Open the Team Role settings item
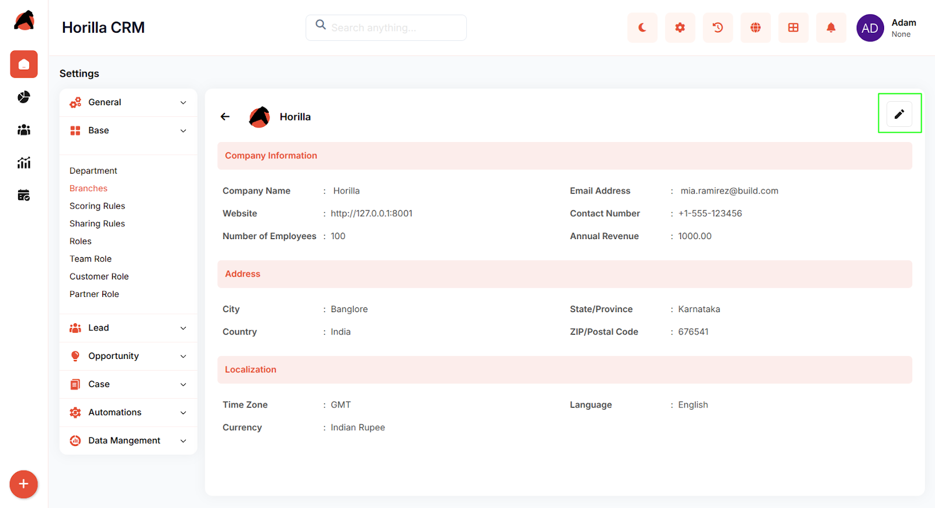The width and height of the screenshot is (935, 508). point(91,258)
